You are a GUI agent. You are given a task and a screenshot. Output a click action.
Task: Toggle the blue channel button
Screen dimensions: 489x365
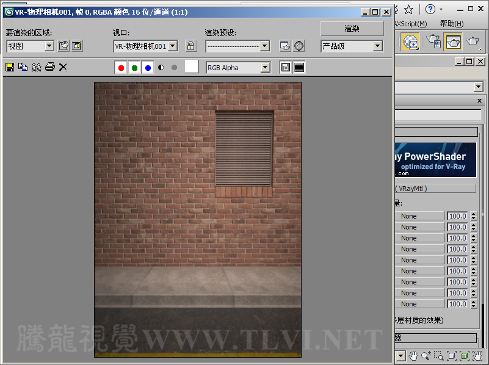148,68
